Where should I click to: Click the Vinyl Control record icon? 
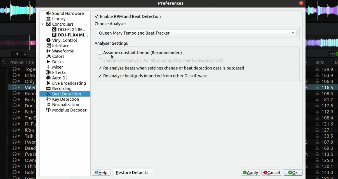pos(48,40)
